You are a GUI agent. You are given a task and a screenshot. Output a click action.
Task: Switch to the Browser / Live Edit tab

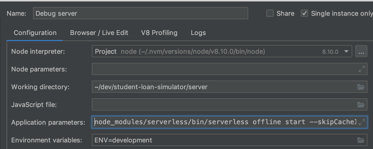99,33
